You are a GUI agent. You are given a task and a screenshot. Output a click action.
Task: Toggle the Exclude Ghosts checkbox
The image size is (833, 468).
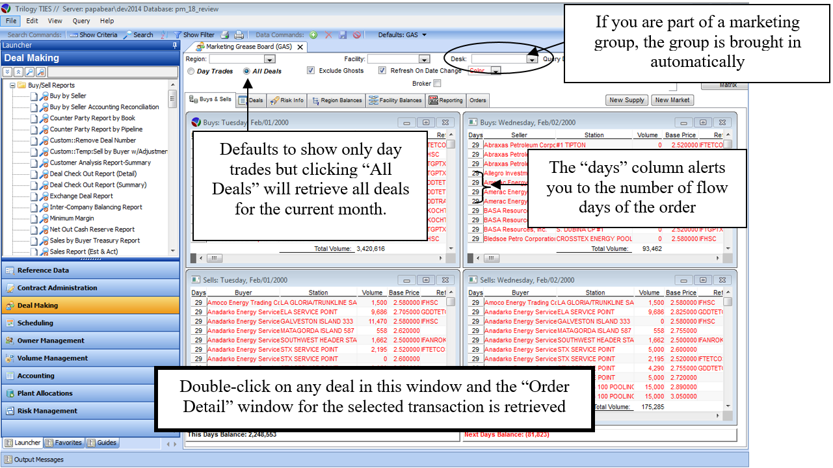click(311, 70)
